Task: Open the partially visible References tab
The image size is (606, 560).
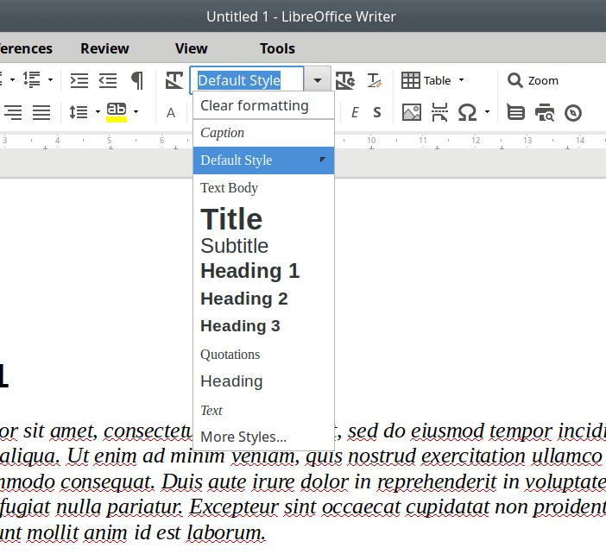Action: 26,48
